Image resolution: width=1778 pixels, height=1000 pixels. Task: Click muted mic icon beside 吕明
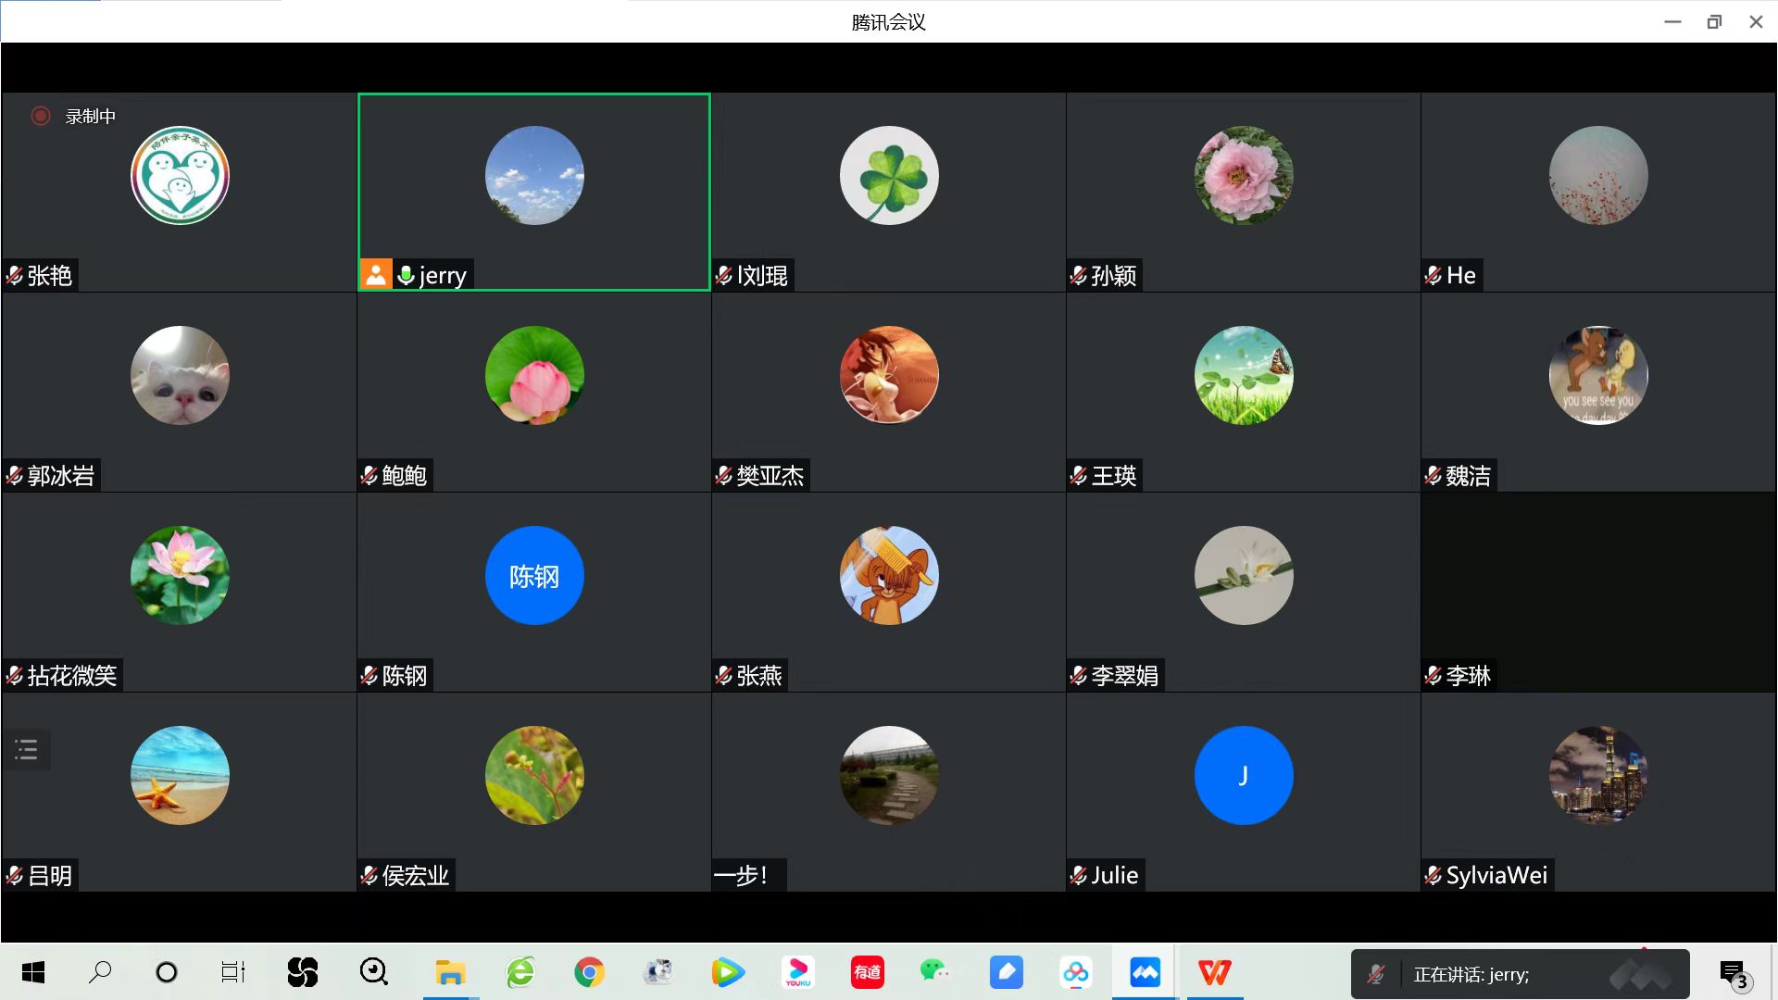tap(15, 876)
